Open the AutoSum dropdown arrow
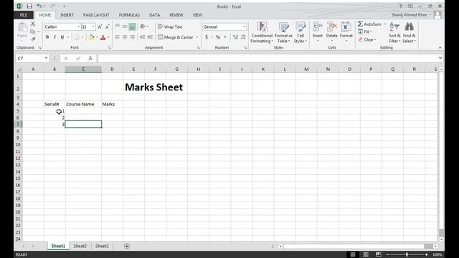Viewport: 459px width, 258px height. click(385, 24)
